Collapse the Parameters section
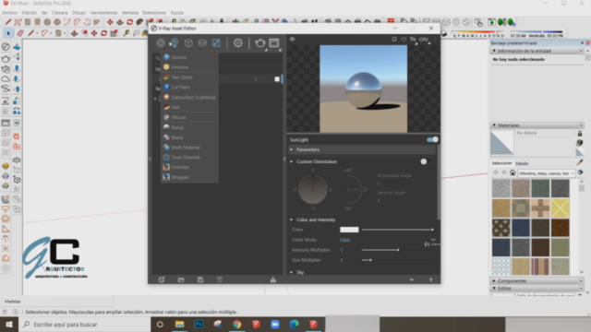The height and width of the screenshot is (332, 591). (x=292, y=149)
